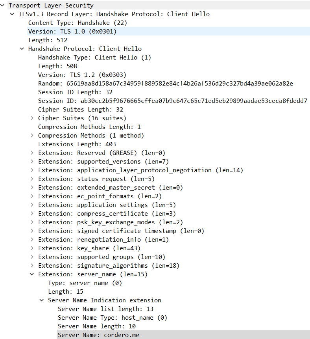Select Extension: server_name (len=15) text
The height and width of the screenshot is (339, 310).
point(93,274)
